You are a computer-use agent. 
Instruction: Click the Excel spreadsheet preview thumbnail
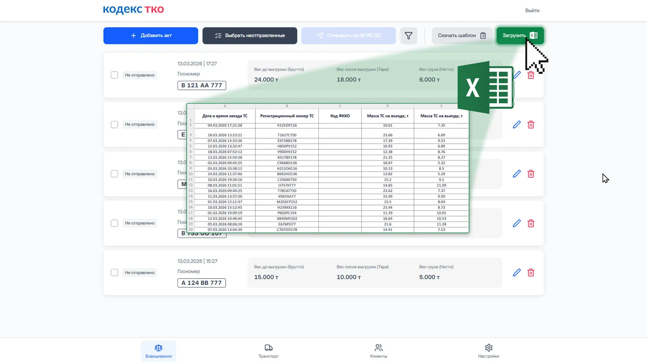point(328,168)
